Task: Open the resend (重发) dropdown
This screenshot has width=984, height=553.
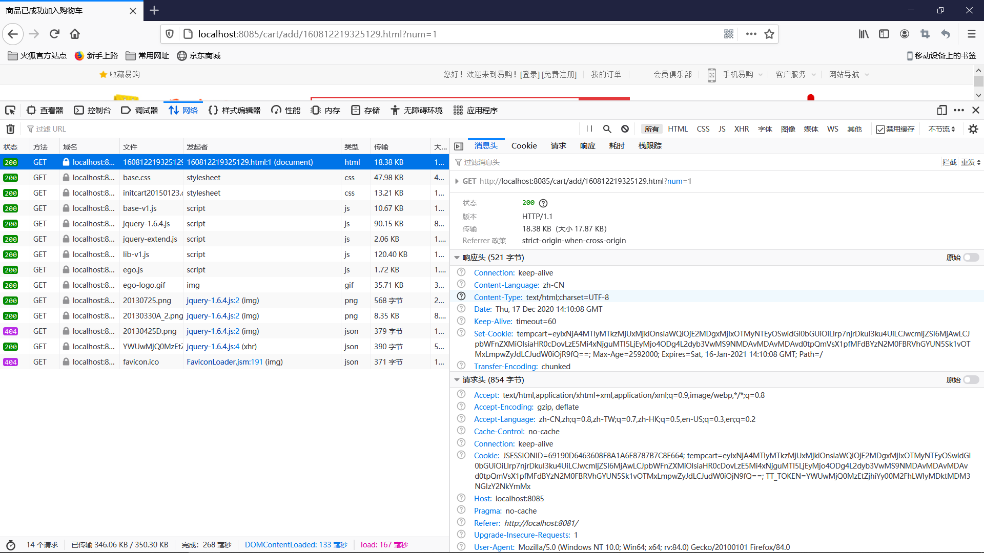Action: [x=970, y=162]
